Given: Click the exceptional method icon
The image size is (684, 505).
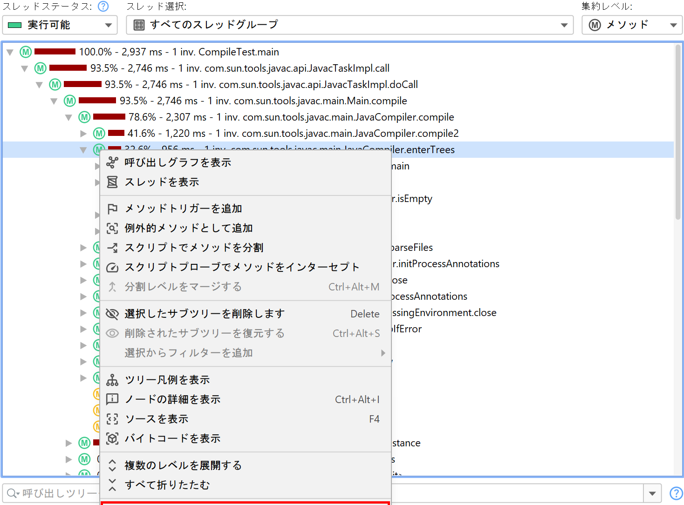Looking at the screenshot, I should tap(112, 228).
